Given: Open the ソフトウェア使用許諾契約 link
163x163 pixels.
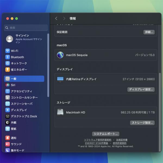Looking at the screenshot, I should point(98,140).
